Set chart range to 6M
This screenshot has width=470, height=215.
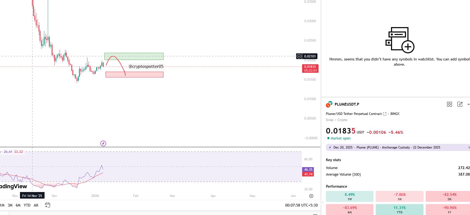pos(18,205)
